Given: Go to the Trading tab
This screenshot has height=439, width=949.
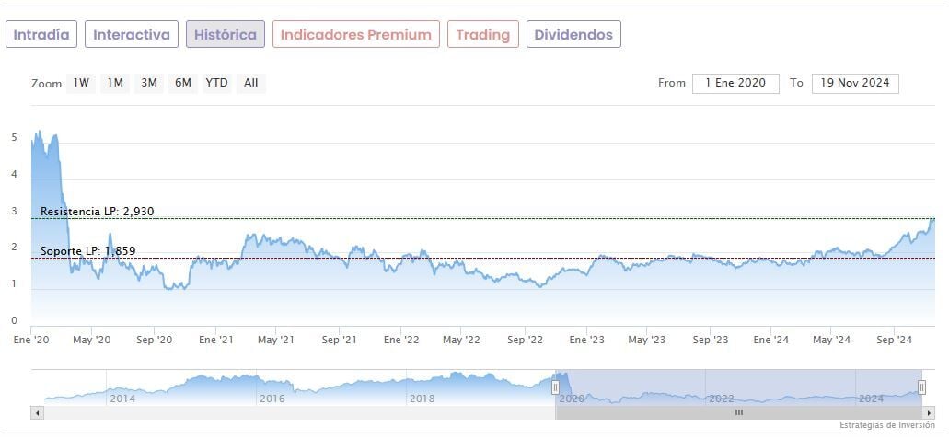Looking at the screenshot, I should point(482,35).
